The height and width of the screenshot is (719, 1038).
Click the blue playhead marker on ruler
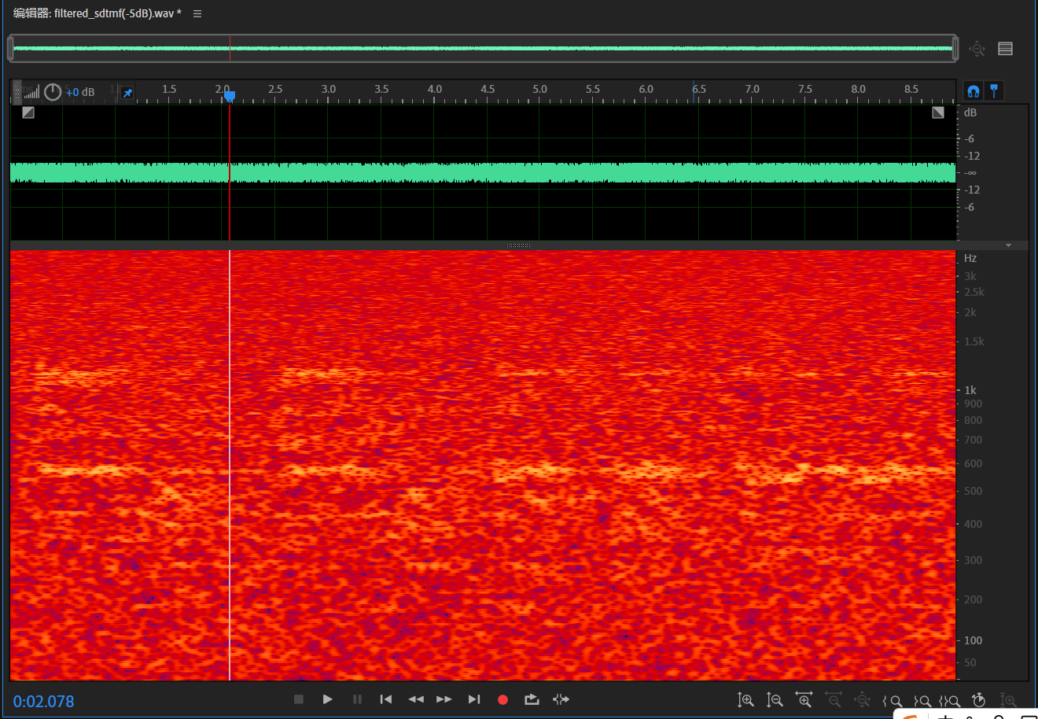[x=230, y=96]
